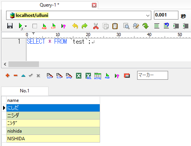Commit the edit with the gray check icon
The image size is (191, 146).
[31, 75]
